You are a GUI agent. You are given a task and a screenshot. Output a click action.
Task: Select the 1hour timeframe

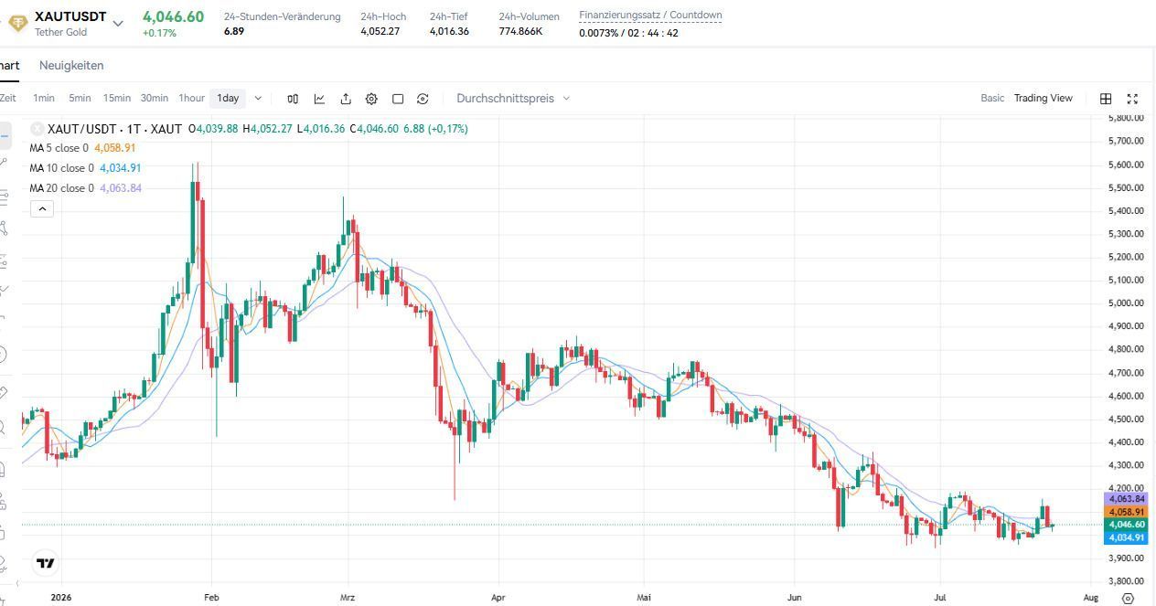point(191,99)
